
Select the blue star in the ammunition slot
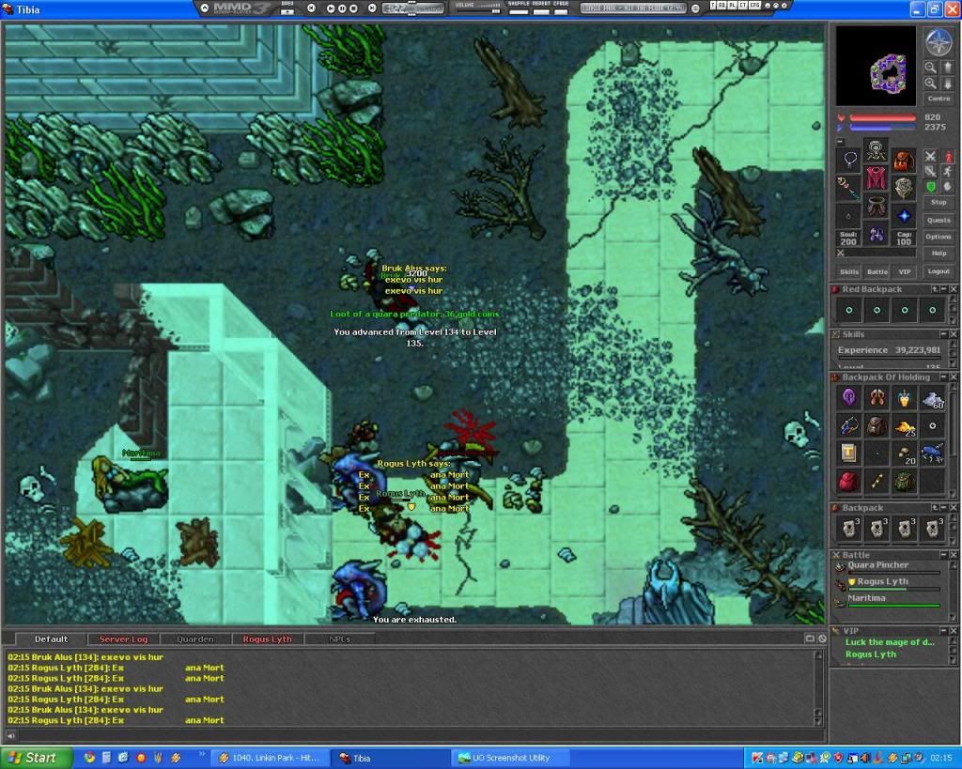tap(904, 216)
